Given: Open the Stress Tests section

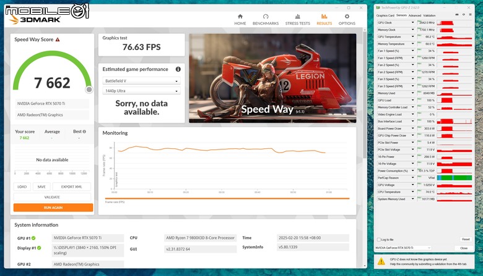Looking at the screenshot, I should [x=298, y=19].
